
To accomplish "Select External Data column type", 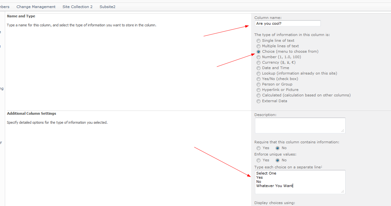I will pos(259,101).
